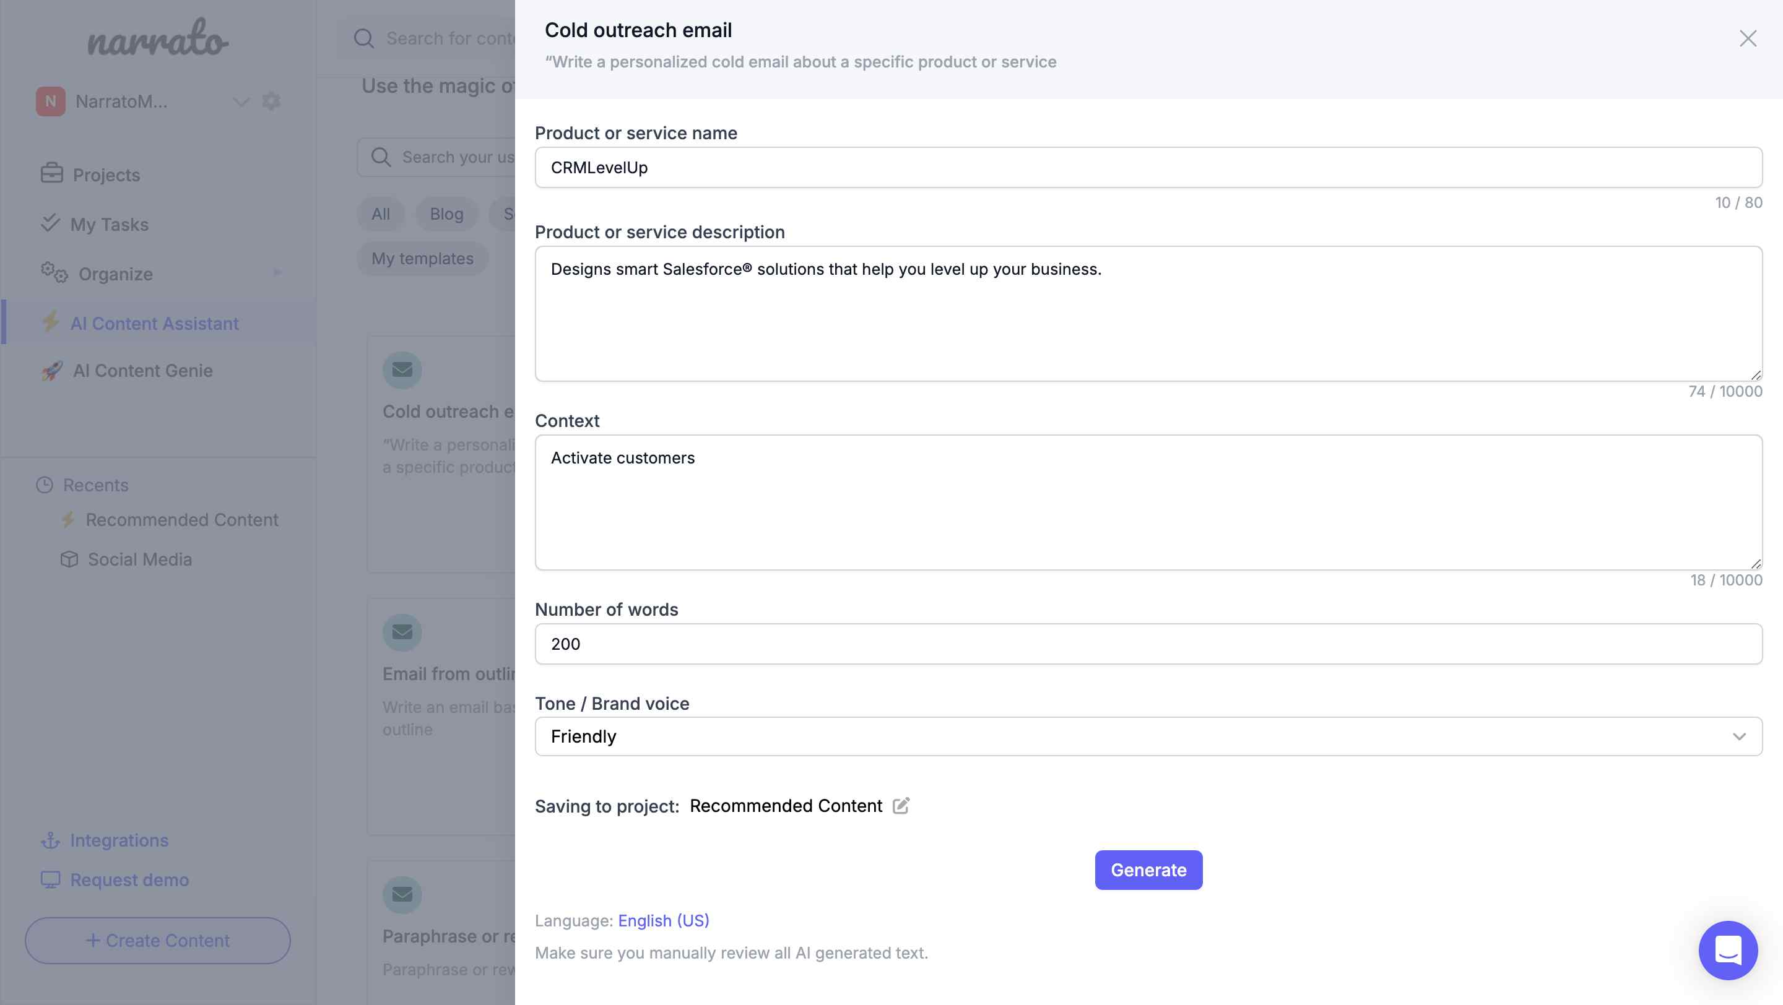The image size is (1783, 1005).
Task: Select the My templates chip
Action: [x=422, y=258]
